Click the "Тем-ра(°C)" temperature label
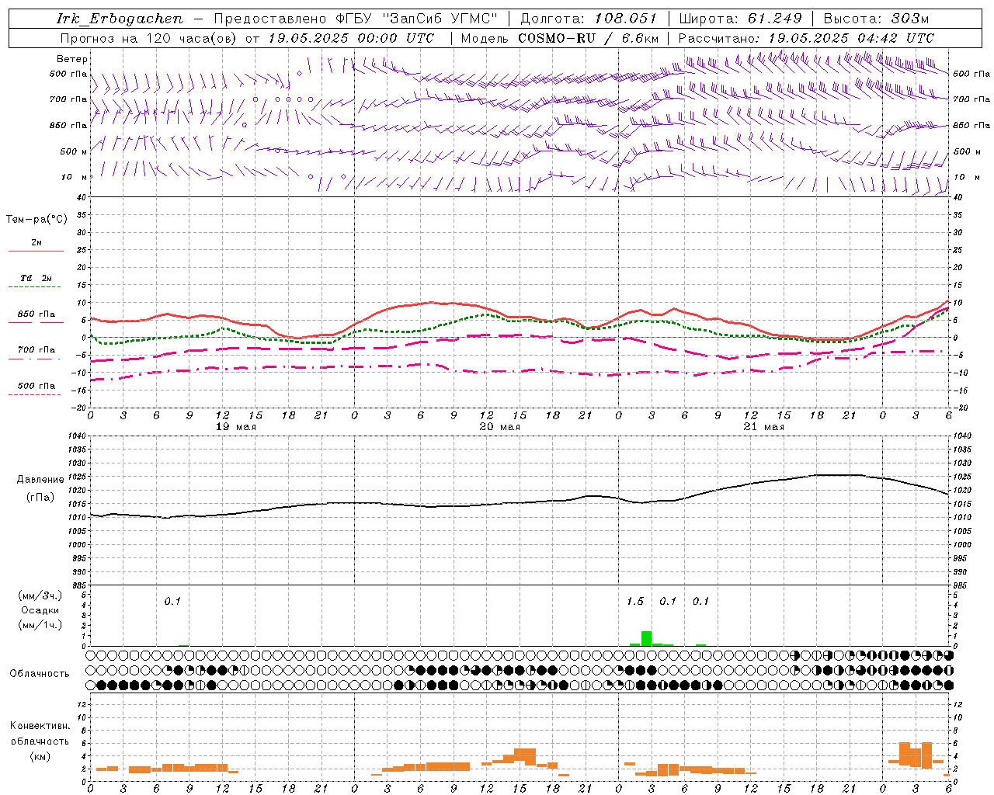 pyautogui.click(x=36, y=220)
